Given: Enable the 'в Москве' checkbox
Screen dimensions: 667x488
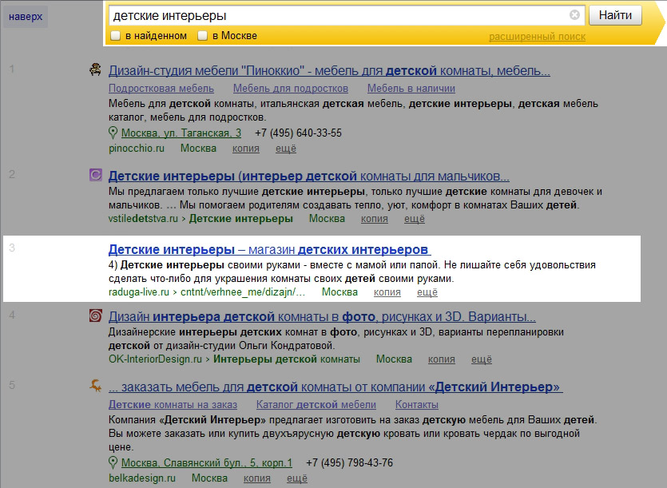Looking at the screenshot, I should point(202,36).
